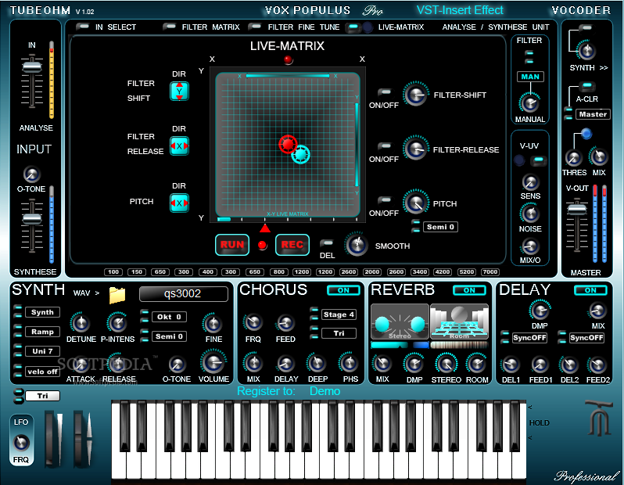This screenshot has height=485, width=624.
Task: Toggle the V-UV switch
Action: [x=539, y=160]
